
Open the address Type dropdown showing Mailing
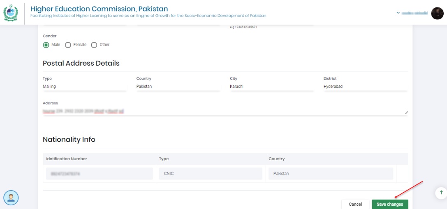click(x=84, y=87)
